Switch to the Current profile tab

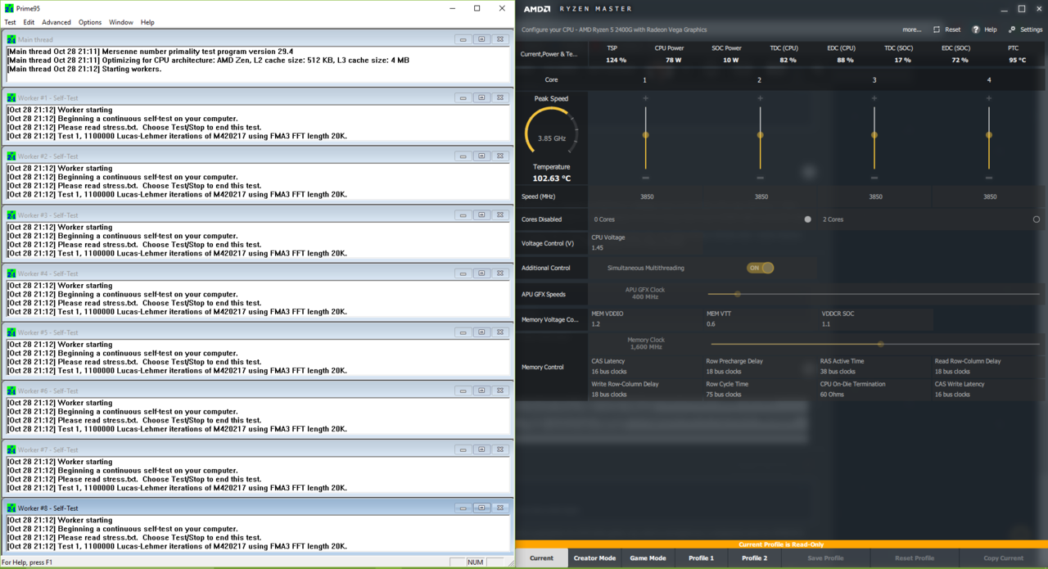tap(541, 558)
